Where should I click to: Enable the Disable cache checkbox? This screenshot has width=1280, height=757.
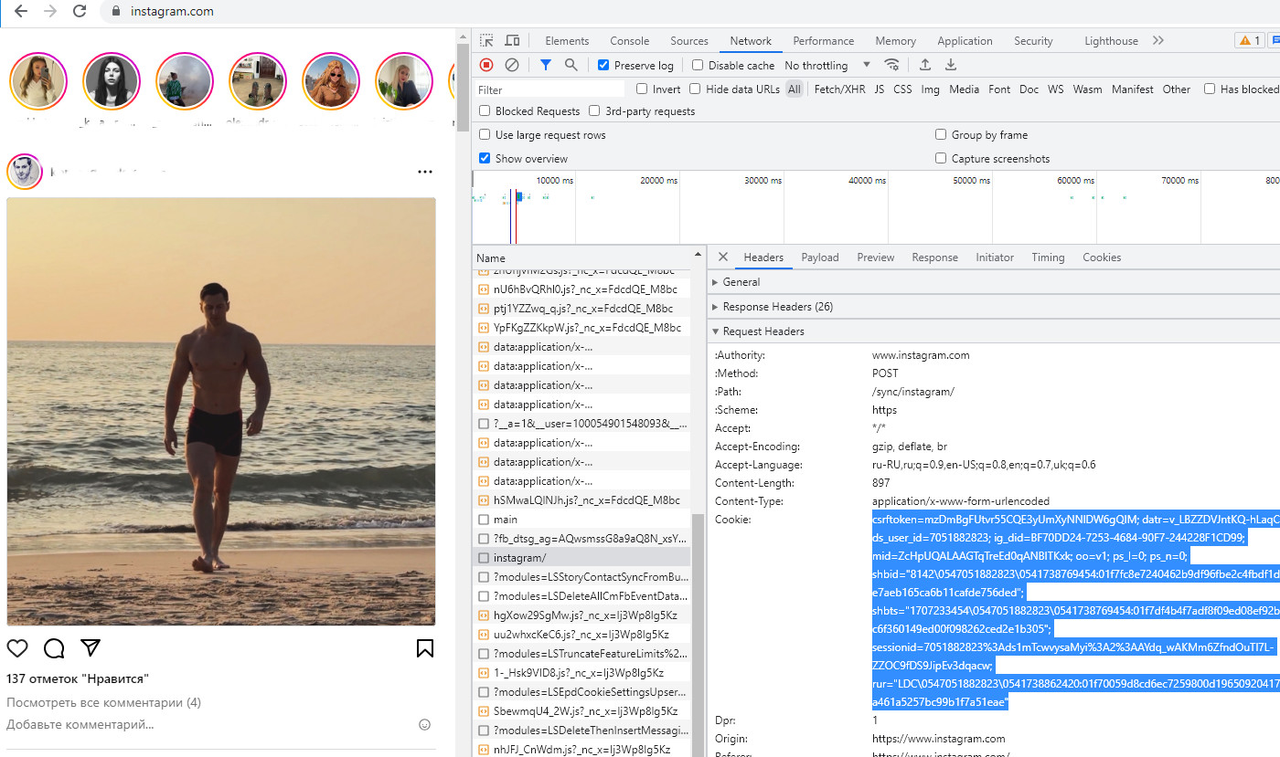click(x=698, y=65)
